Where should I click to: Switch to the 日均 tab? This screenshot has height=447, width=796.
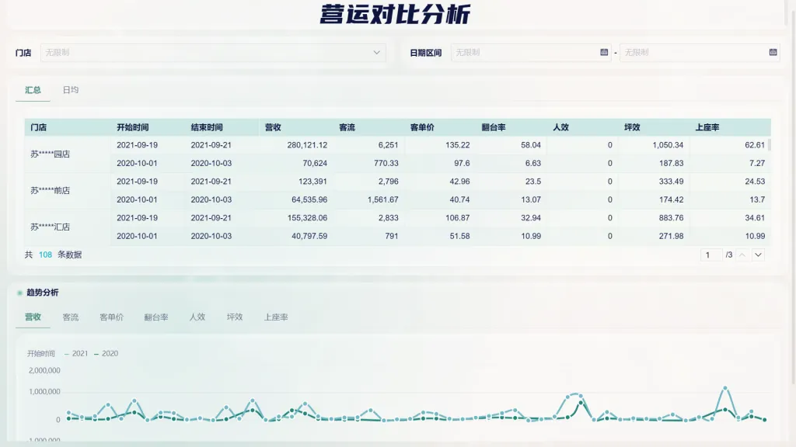[71, 90]
